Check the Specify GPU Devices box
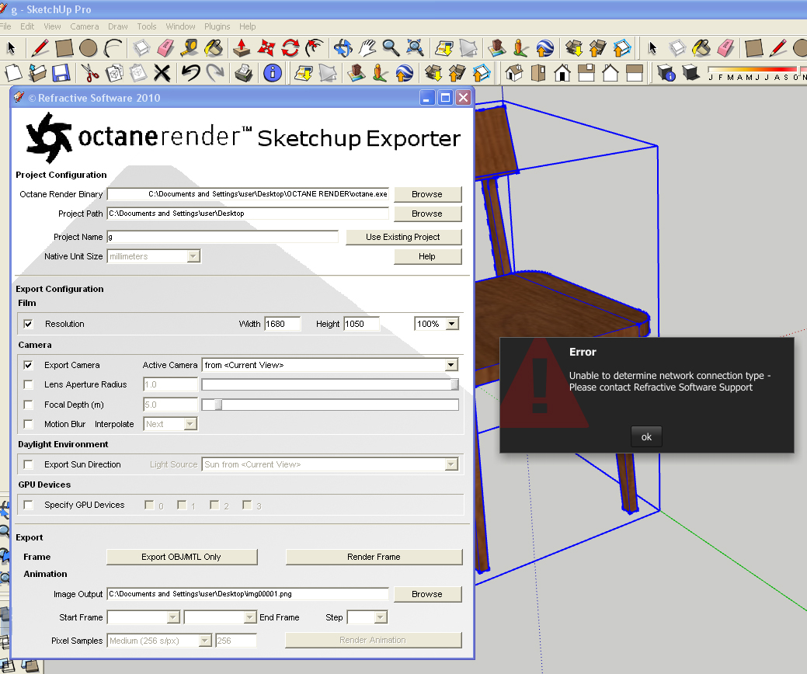807x674 pixels. (x=28, y=505)
